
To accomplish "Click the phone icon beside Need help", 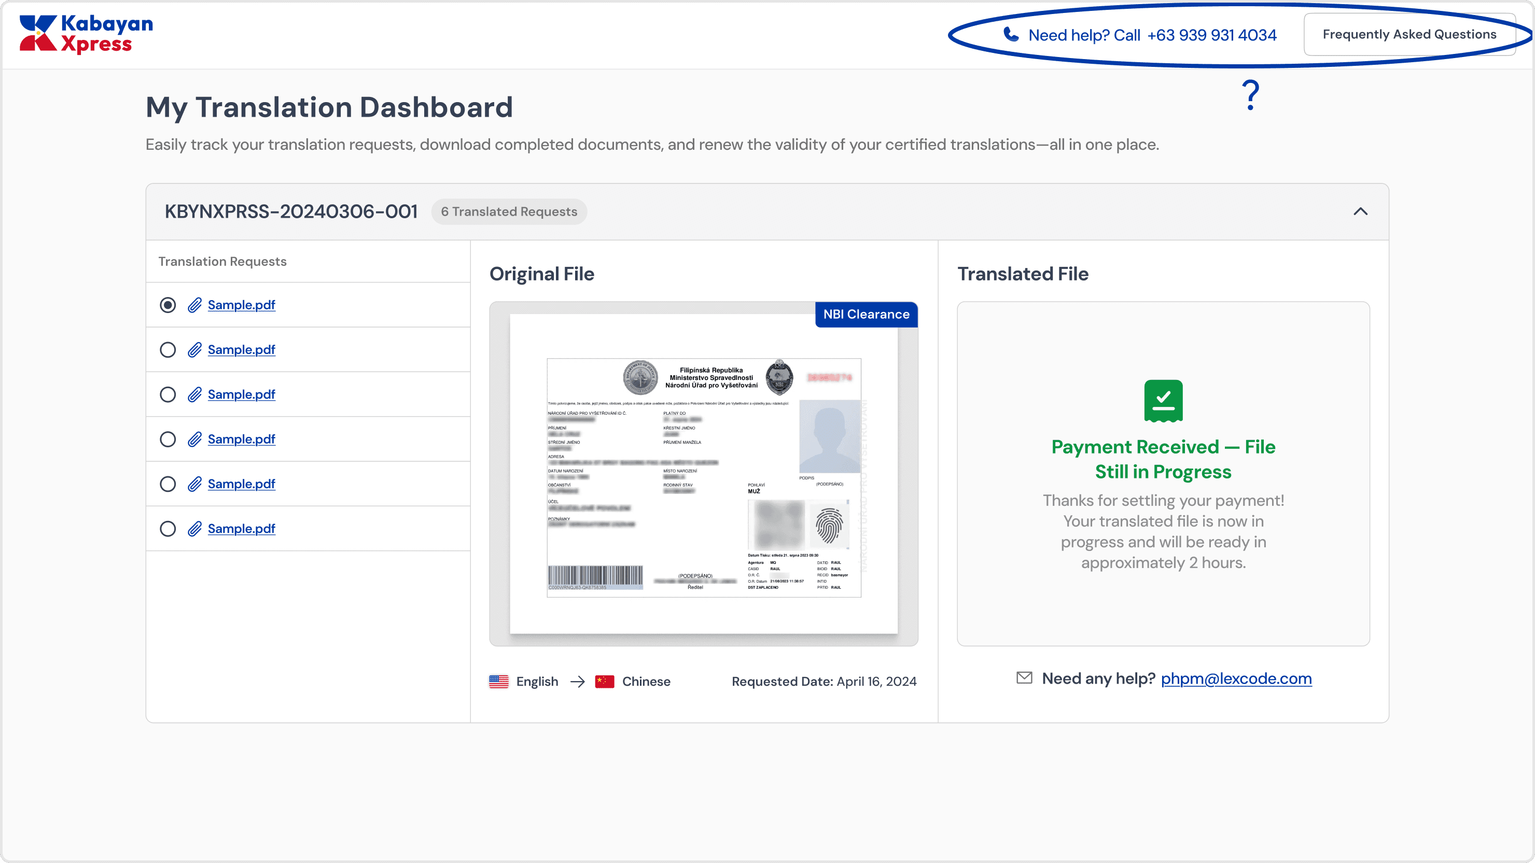I will pyautogui.click(x=1011, y=35).
